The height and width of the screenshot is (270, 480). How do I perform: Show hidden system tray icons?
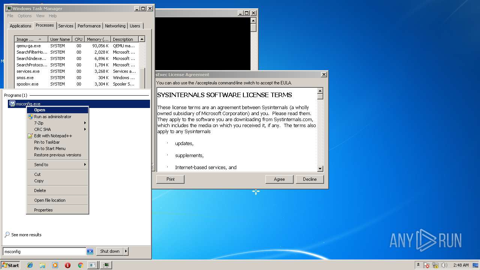click(x=418, y=265)
